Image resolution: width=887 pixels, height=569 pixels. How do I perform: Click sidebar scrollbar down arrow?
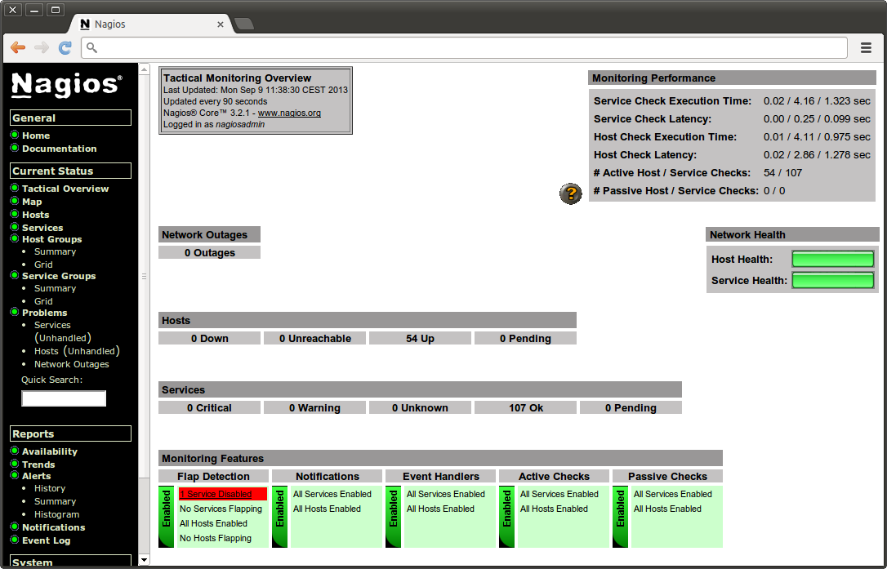click(x=145, y=560)
